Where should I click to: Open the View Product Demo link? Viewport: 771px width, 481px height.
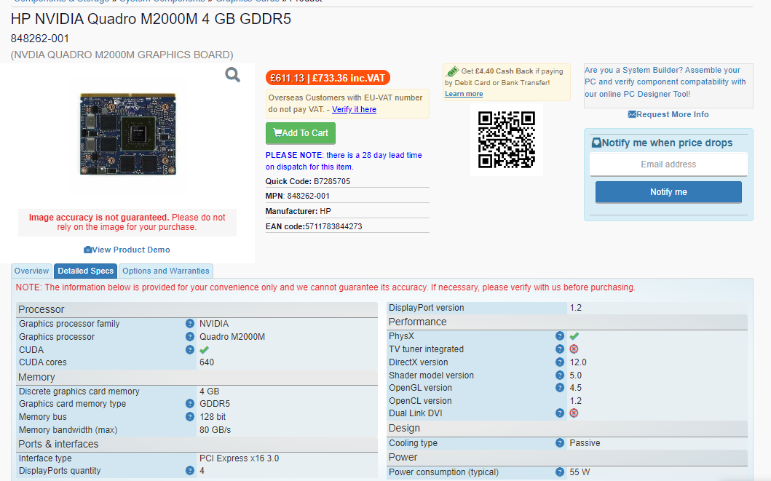(127, 250)
